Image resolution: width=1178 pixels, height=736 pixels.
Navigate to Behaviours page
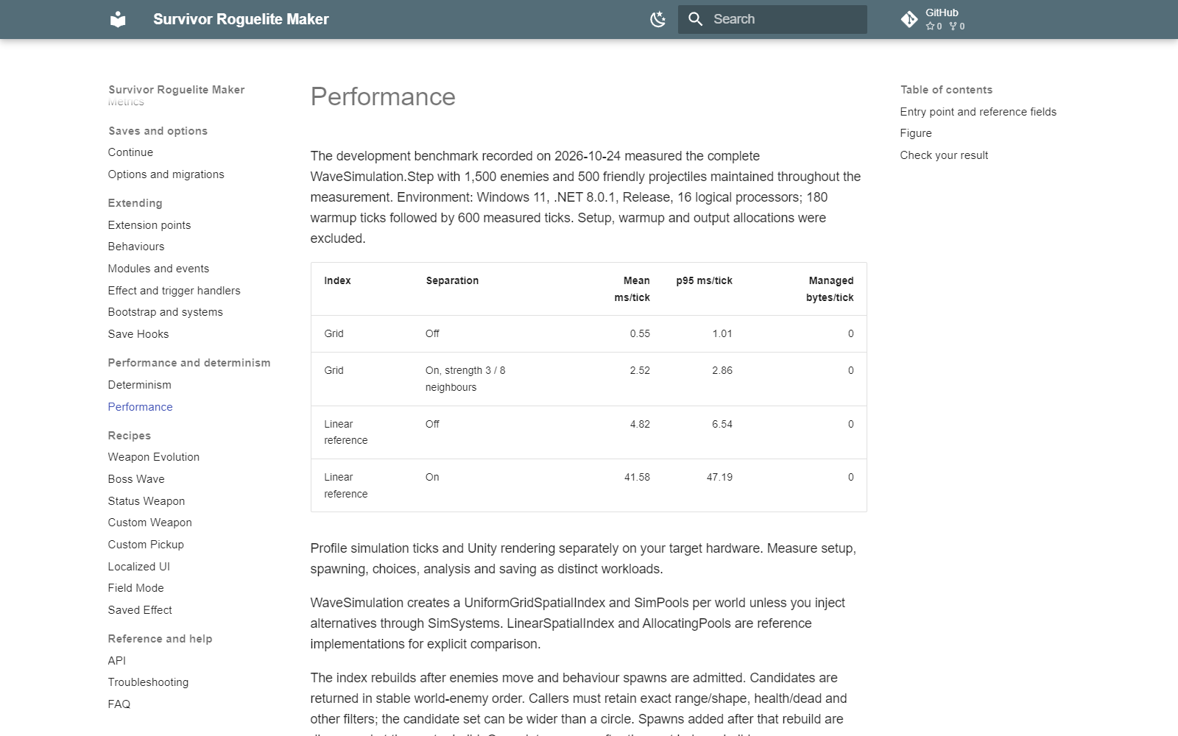[136, 247]
